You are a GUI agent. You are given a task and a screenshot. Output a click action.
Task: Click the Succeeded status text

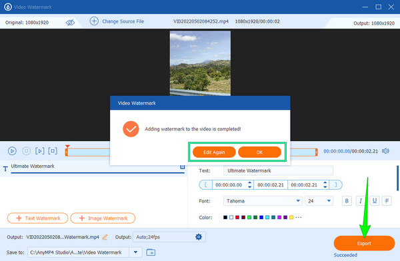click(345, 255)
